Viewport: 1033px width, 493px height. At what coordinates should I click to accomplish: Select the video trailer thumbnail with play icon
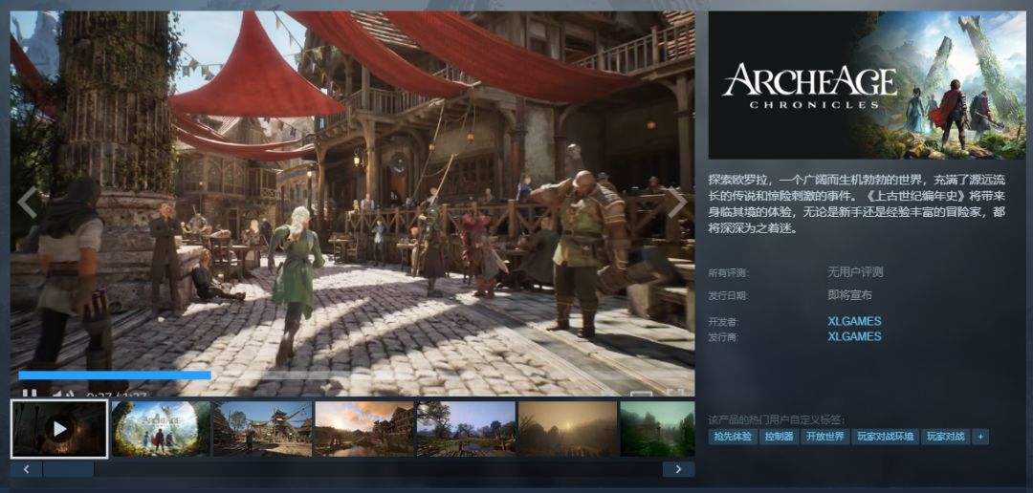59,429
